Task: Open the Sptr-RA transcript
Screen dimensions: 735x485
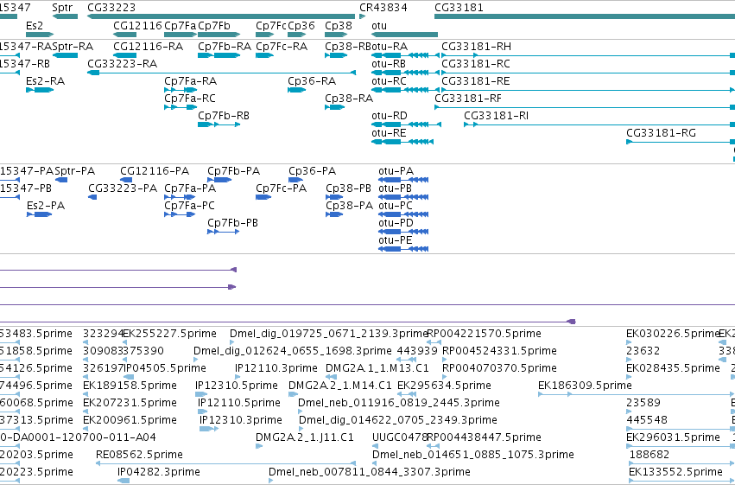Action: coord(73,47)
